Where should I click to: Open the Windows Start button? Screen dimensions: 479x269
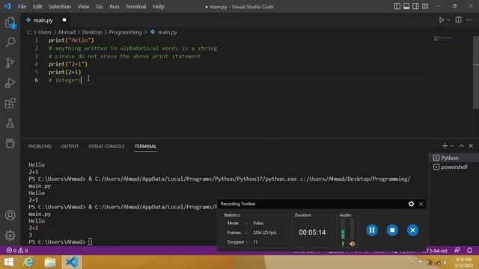pyautogui.click(x=8, y=262)
